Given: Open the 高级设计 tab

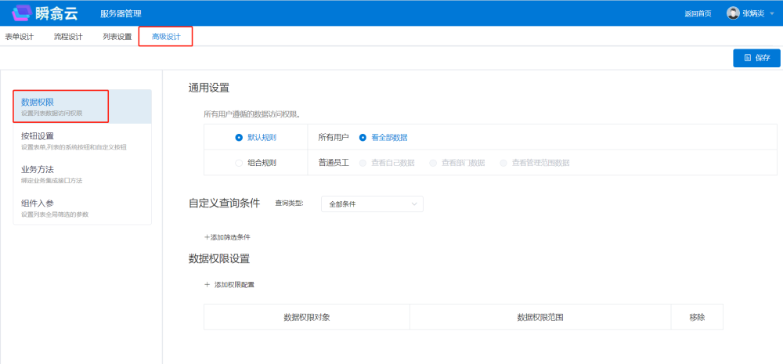Looking at the screenshot, I should [x=165, y=36].
